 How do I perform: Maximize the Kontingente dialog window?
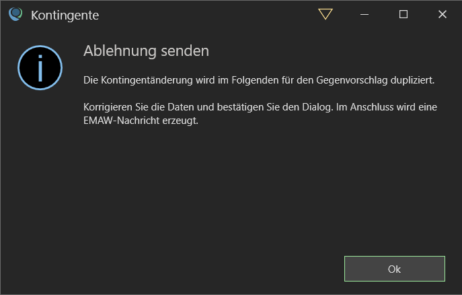tap(403, 14)
